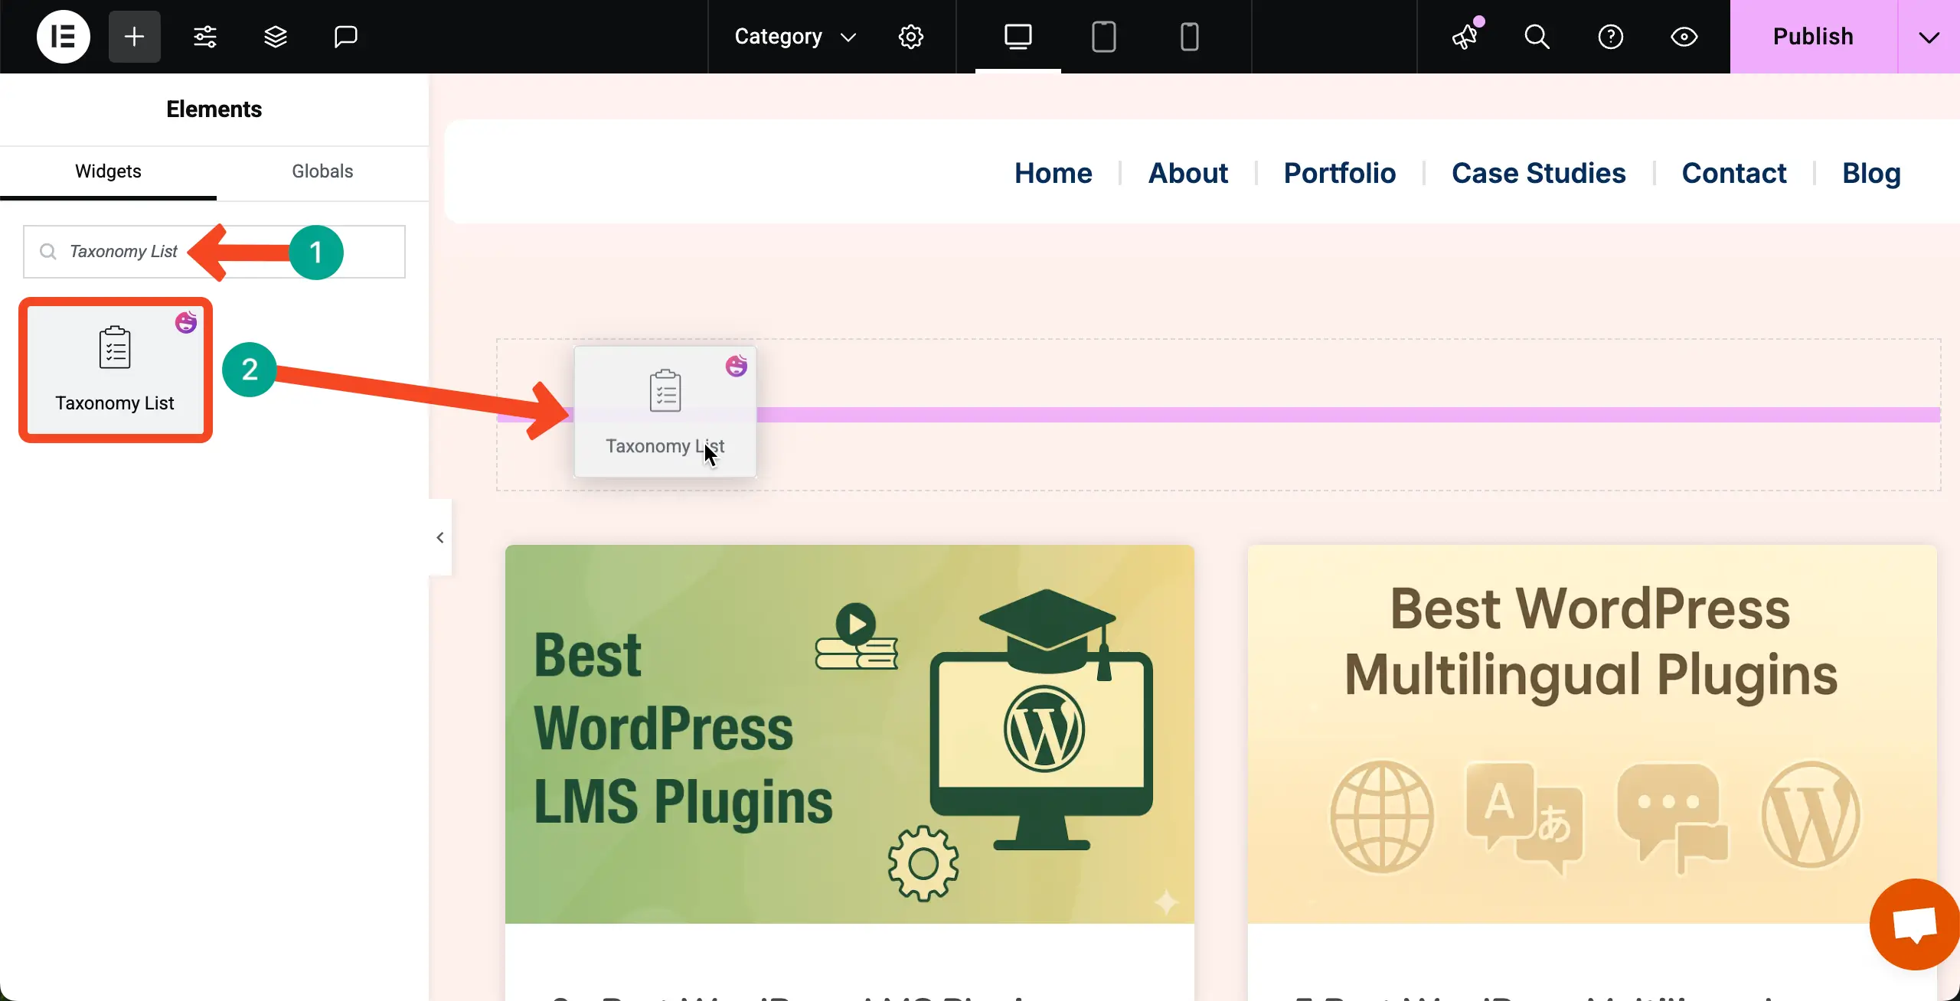The image size is (1960, 1001).
Task: Open What's New megaphone icon
Action: click(x=1465, y=37)
